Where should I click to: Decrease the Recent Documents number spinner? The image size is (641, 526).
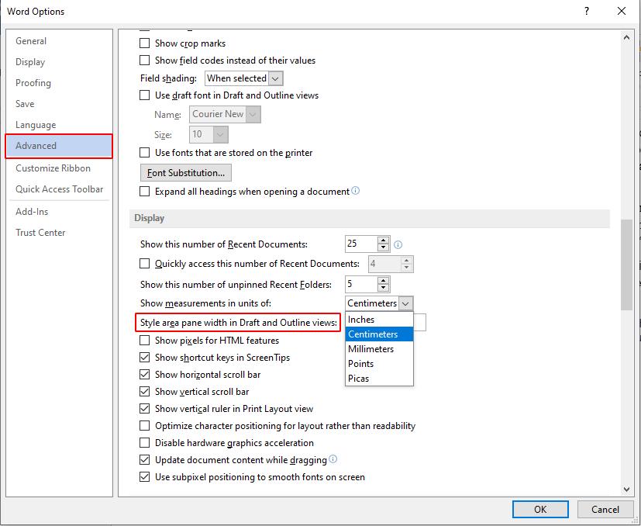[383, 247]
